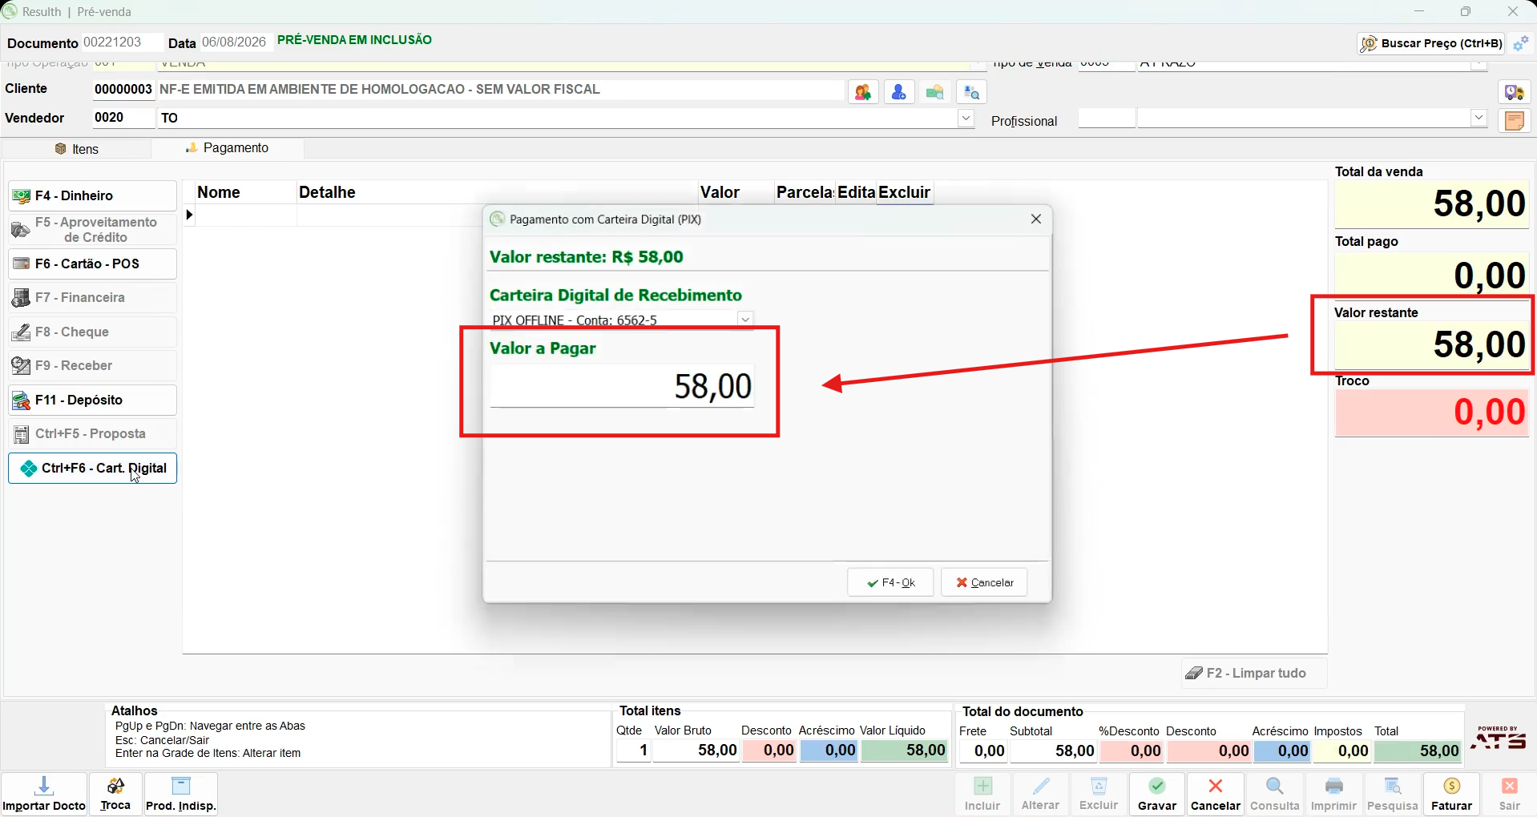Click the Sair exit icon

[1509, 794]
